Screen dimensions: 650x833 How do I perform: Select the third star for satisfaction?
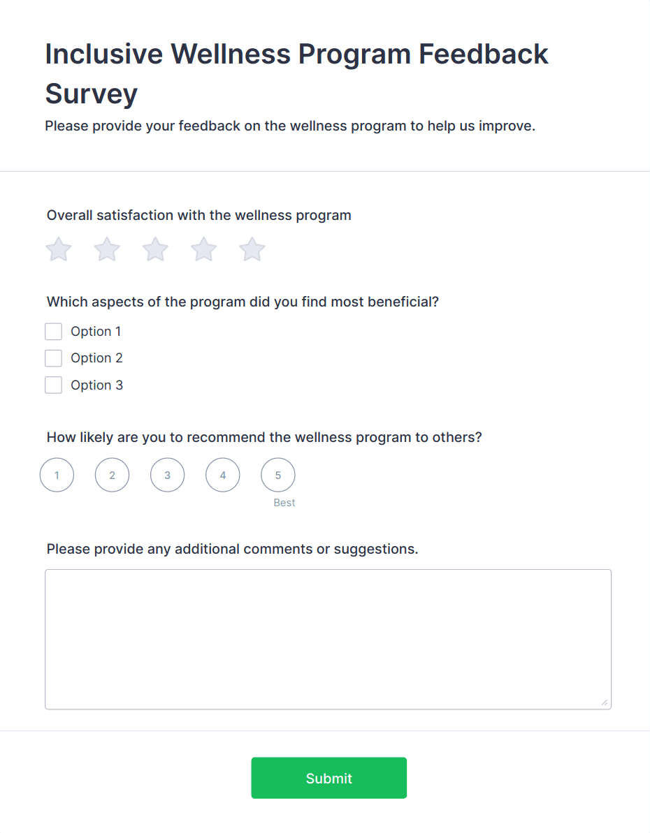pyautogui.click(x=155, y=249)
